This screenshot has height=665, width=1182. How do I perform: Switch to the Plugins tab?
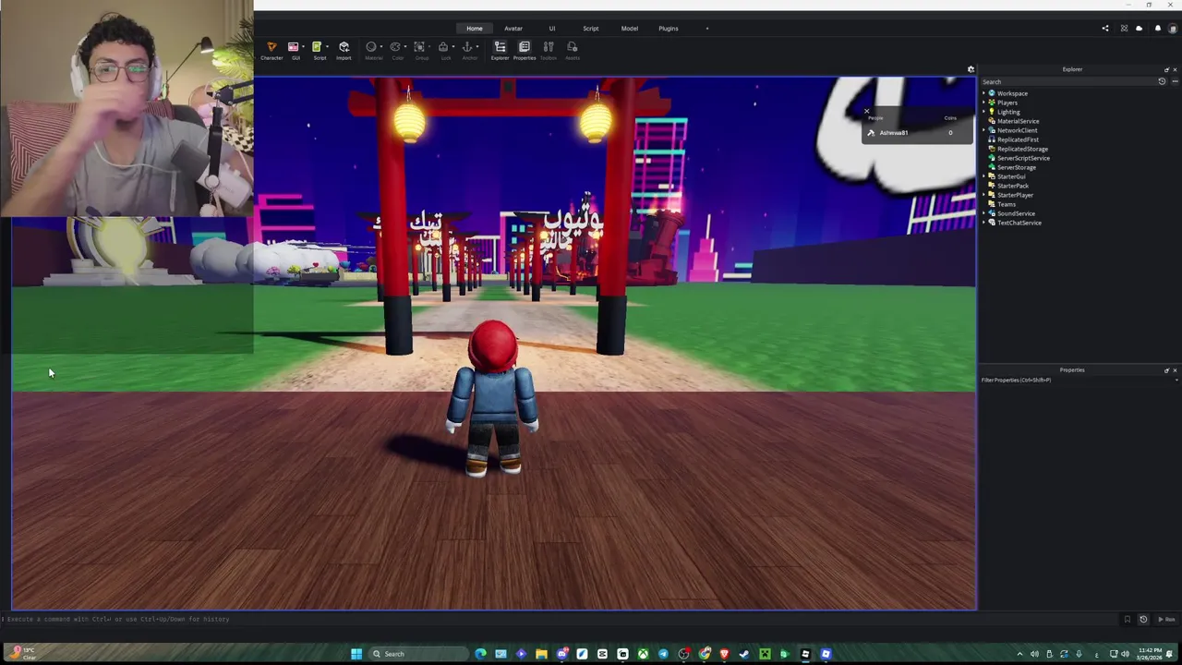669,29
